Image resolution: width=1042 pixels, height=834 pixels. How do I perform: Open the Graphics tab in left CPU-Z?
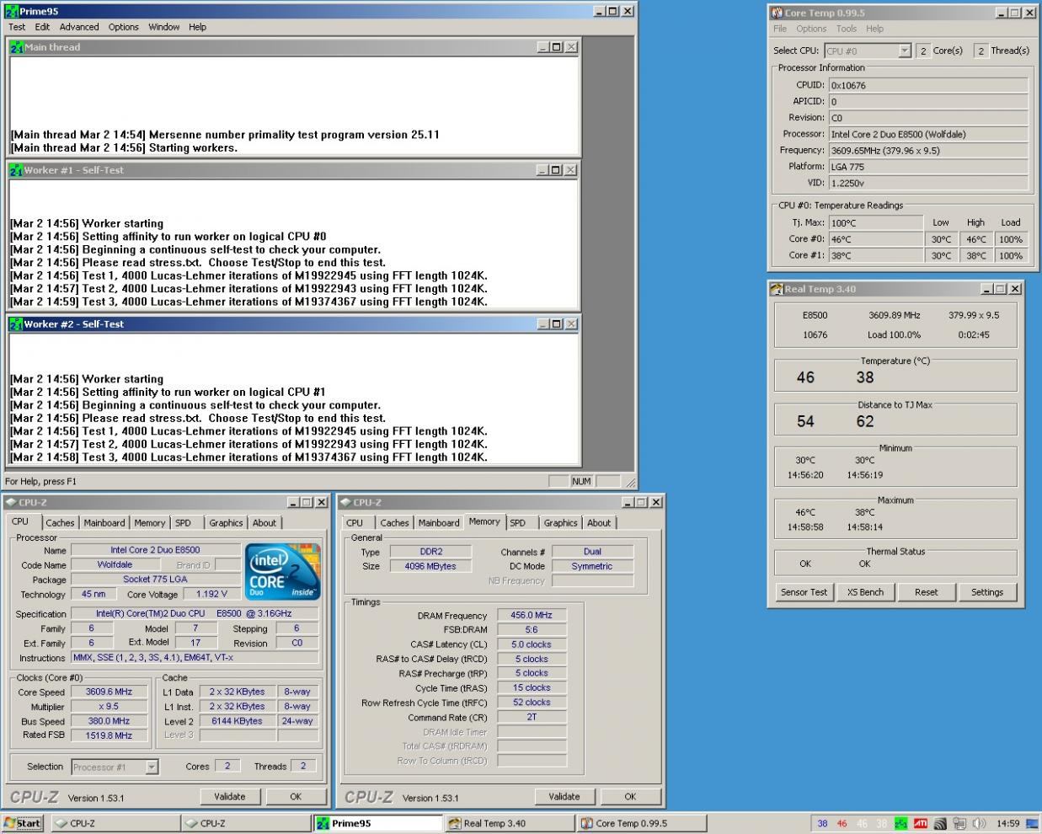[226, 523]
